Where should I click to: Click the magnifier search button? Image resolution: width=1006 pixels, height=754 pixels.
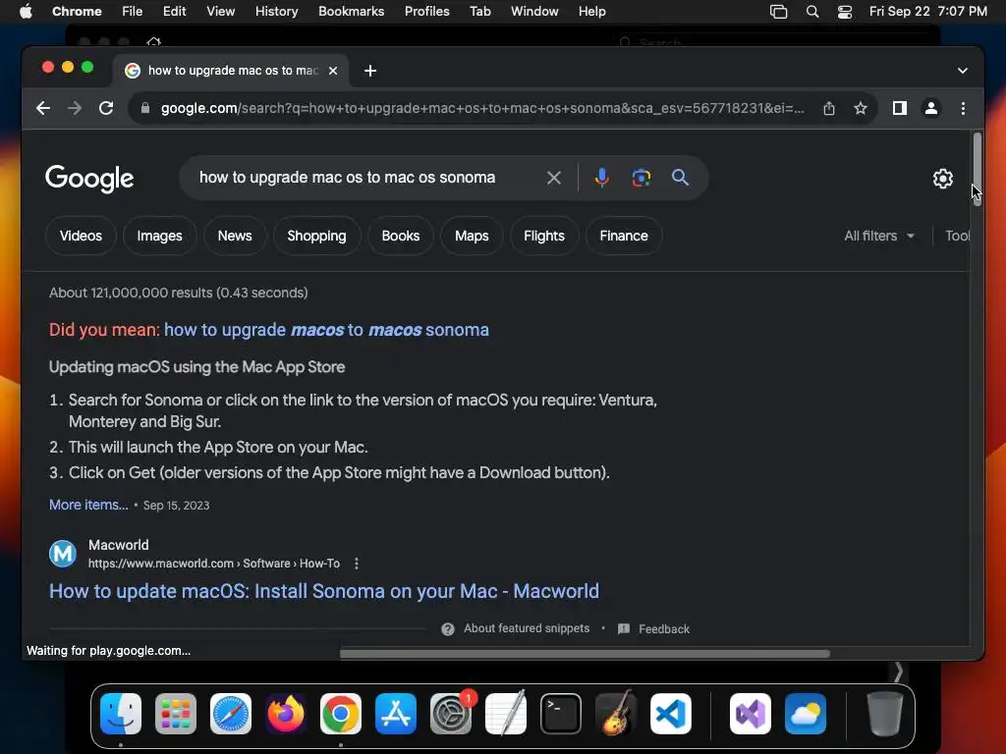pyautogui.click(x=680, y=178)
